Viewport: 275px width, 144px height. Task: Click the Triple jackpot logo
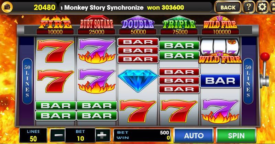click(x=179, y=22)
